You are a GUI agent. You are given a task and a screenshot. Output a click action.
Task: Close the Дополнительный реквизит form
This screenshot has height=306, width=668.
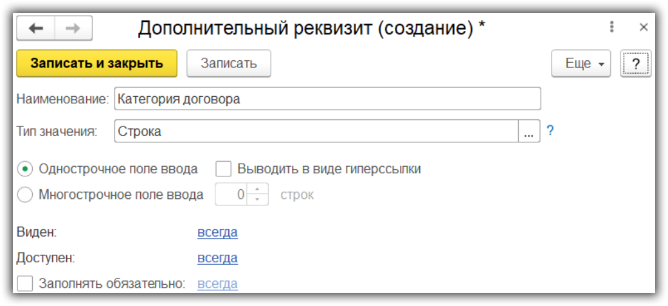(x=644, y=27)
